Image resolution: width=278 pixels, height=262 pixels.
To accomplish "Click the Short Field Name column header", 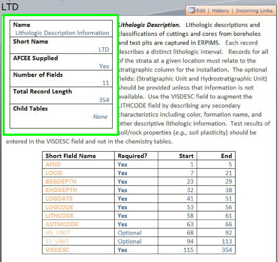I will tap(71, 156).
